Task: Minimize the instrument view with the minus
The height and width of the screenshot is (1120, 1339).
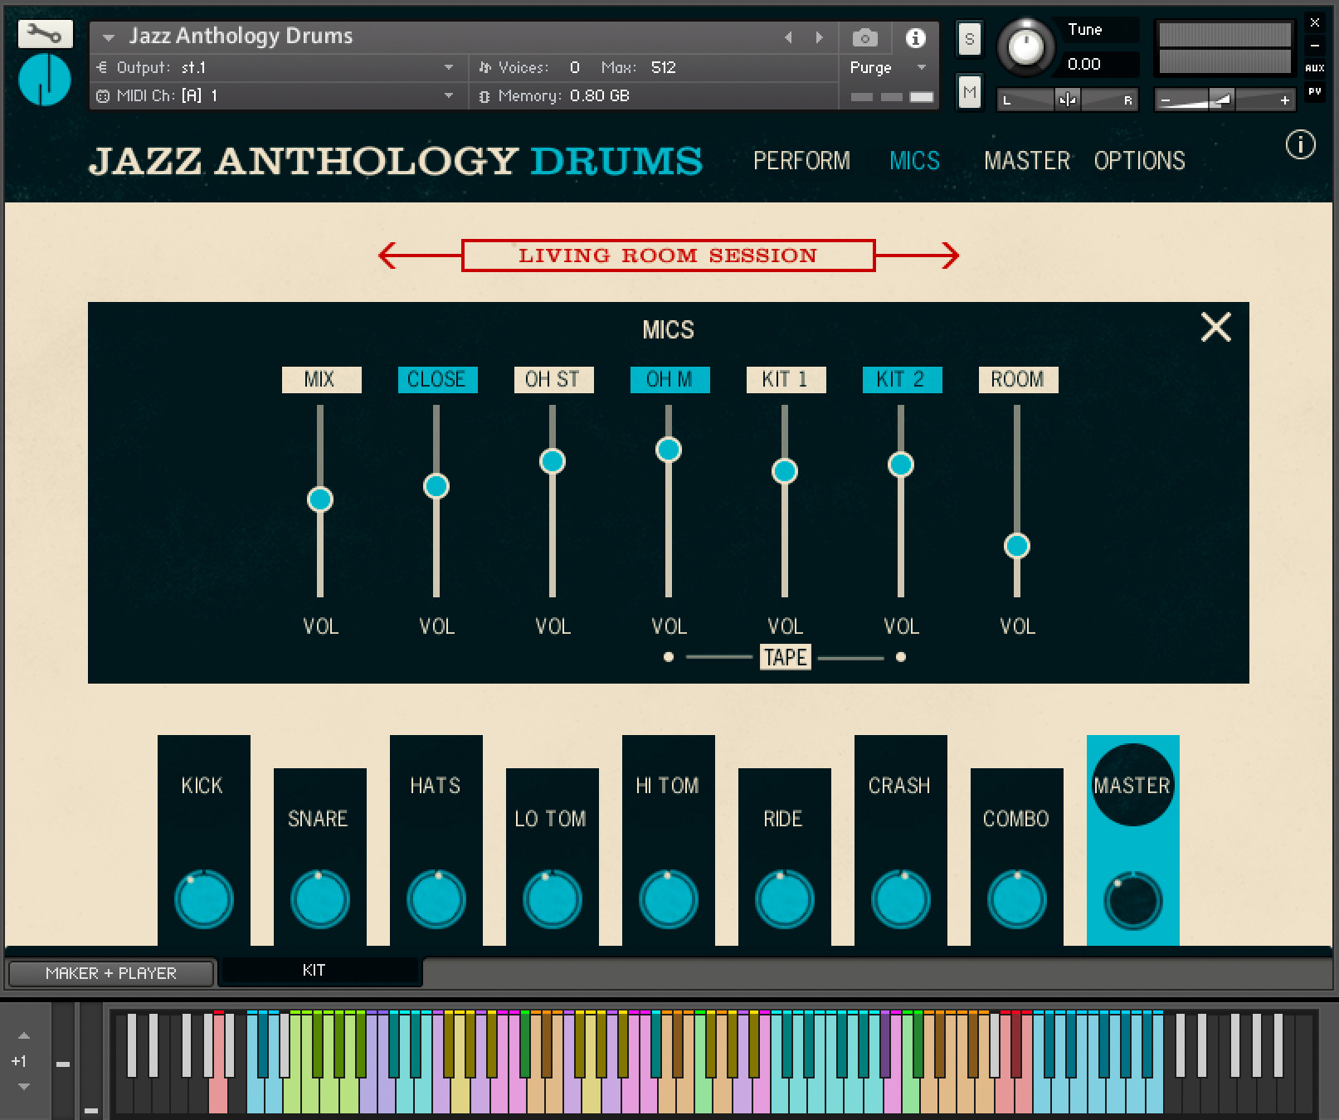Action: point(1315,46)
